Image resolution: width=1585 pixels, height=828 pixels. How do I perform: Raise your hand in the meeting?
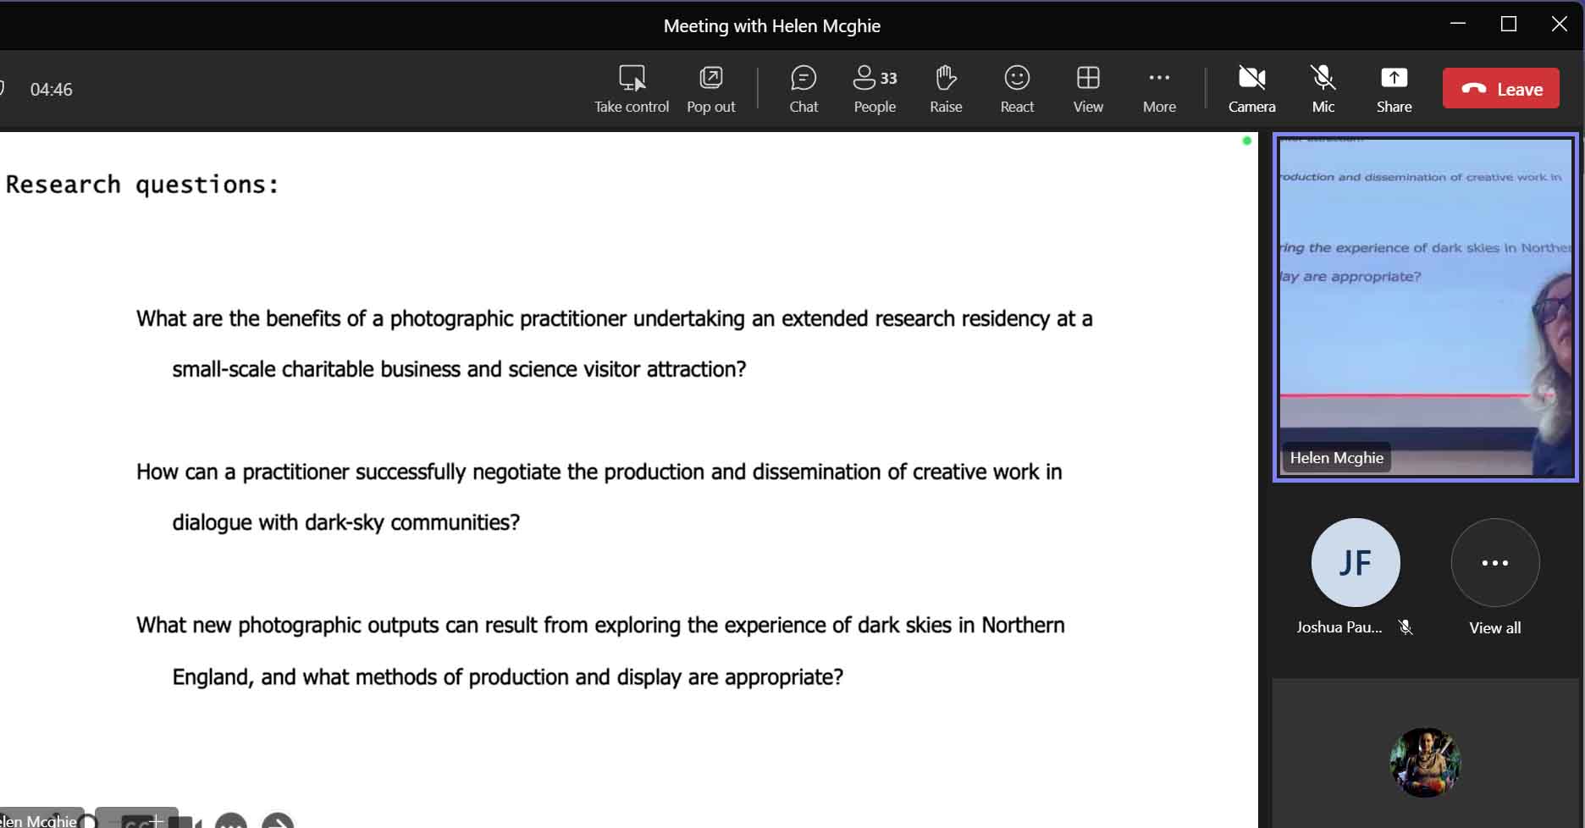tap(945, 89)
